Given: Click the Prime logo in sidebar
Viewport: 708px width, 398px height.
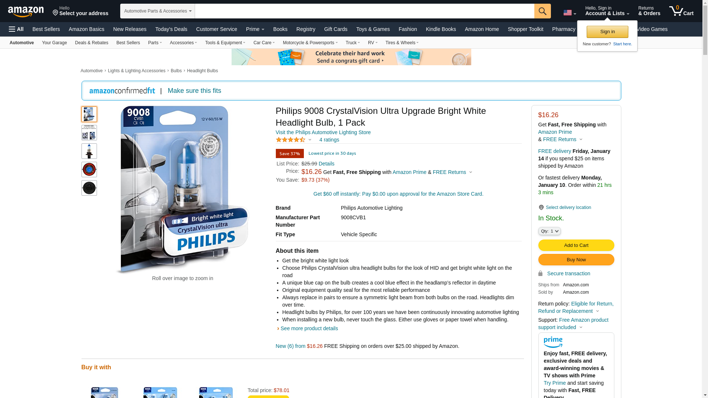Looking at the screenshot, I should [553, 342].
